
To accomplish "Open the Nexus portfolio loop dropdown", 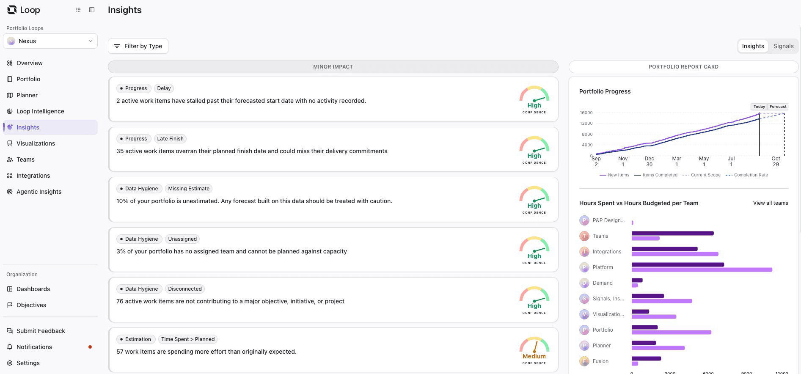I will click(50, 41).
